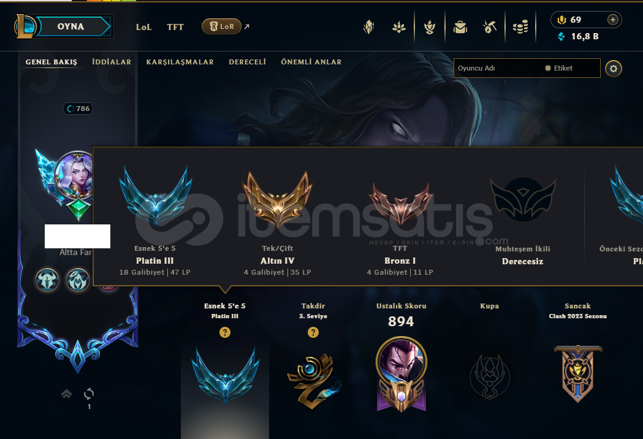This screenshot has height=439, width=643.
Task: Launch LoR via the LoR button
Action: coord(221,26)
